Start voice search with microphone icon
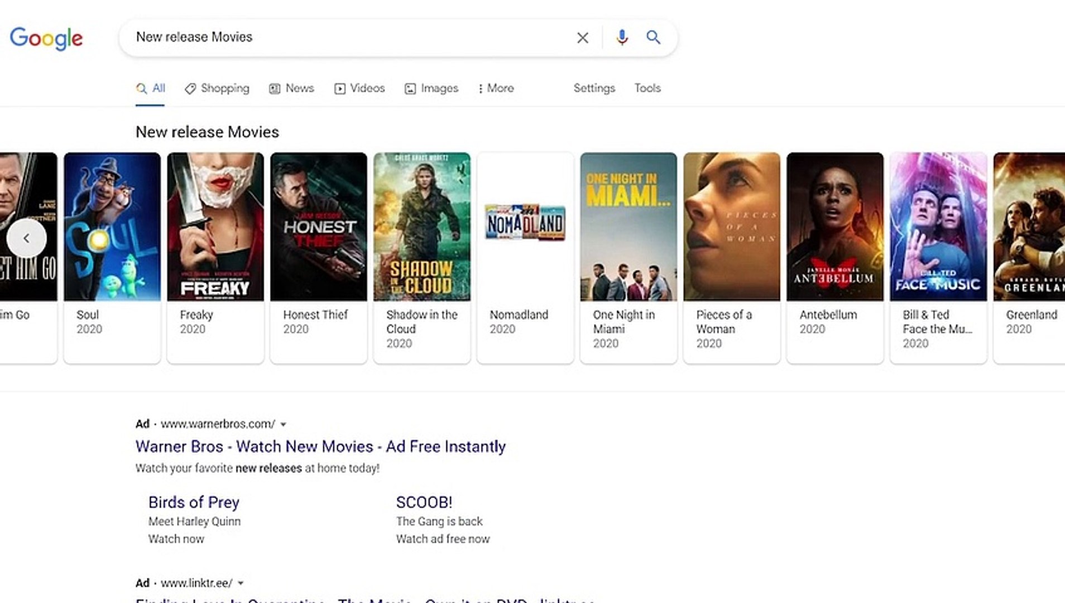This screenshot has width=1065, height=603. pos(622,37)
